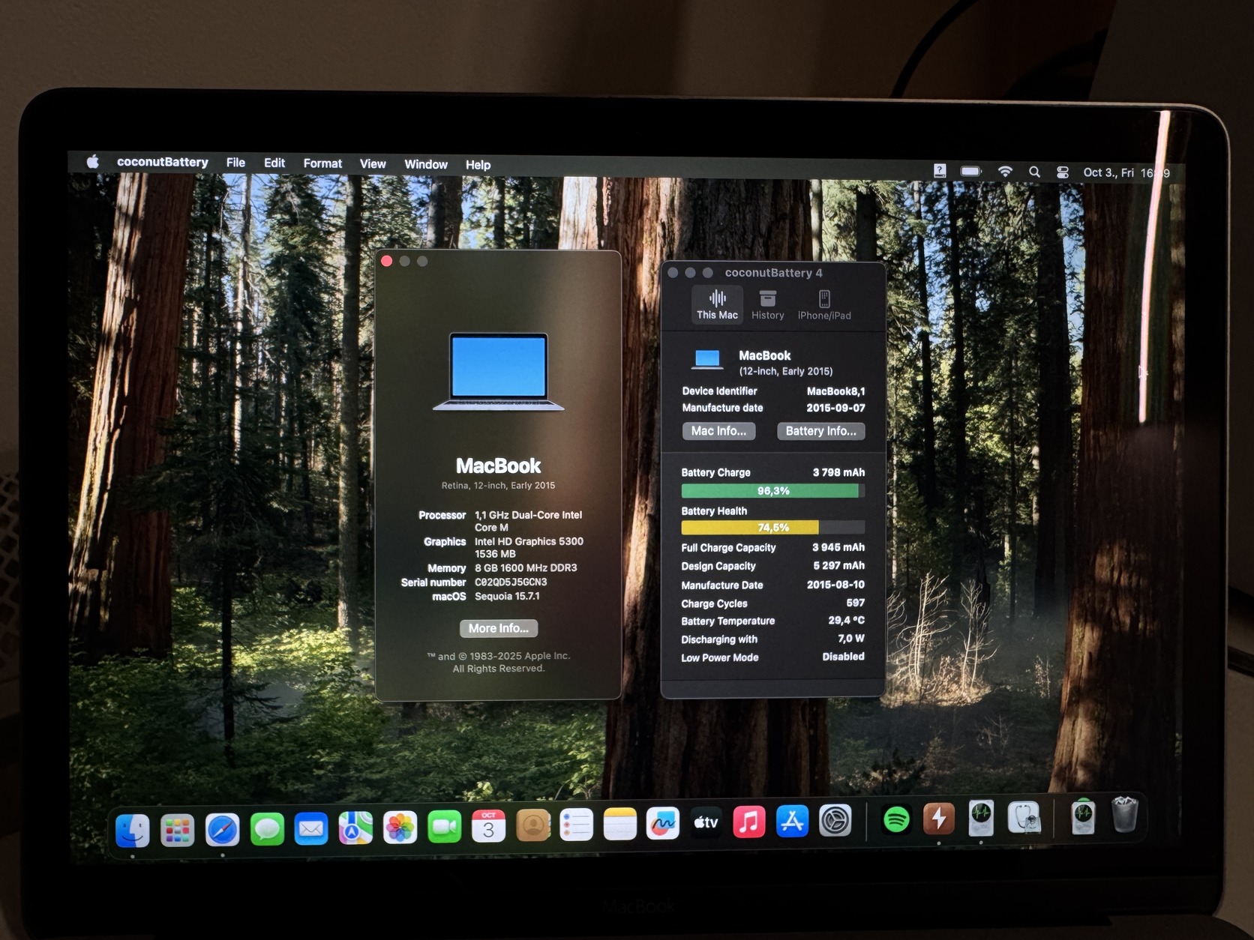Open the View menu
This screenshot has width=1254, height=940.
click(x=373, y=164)
